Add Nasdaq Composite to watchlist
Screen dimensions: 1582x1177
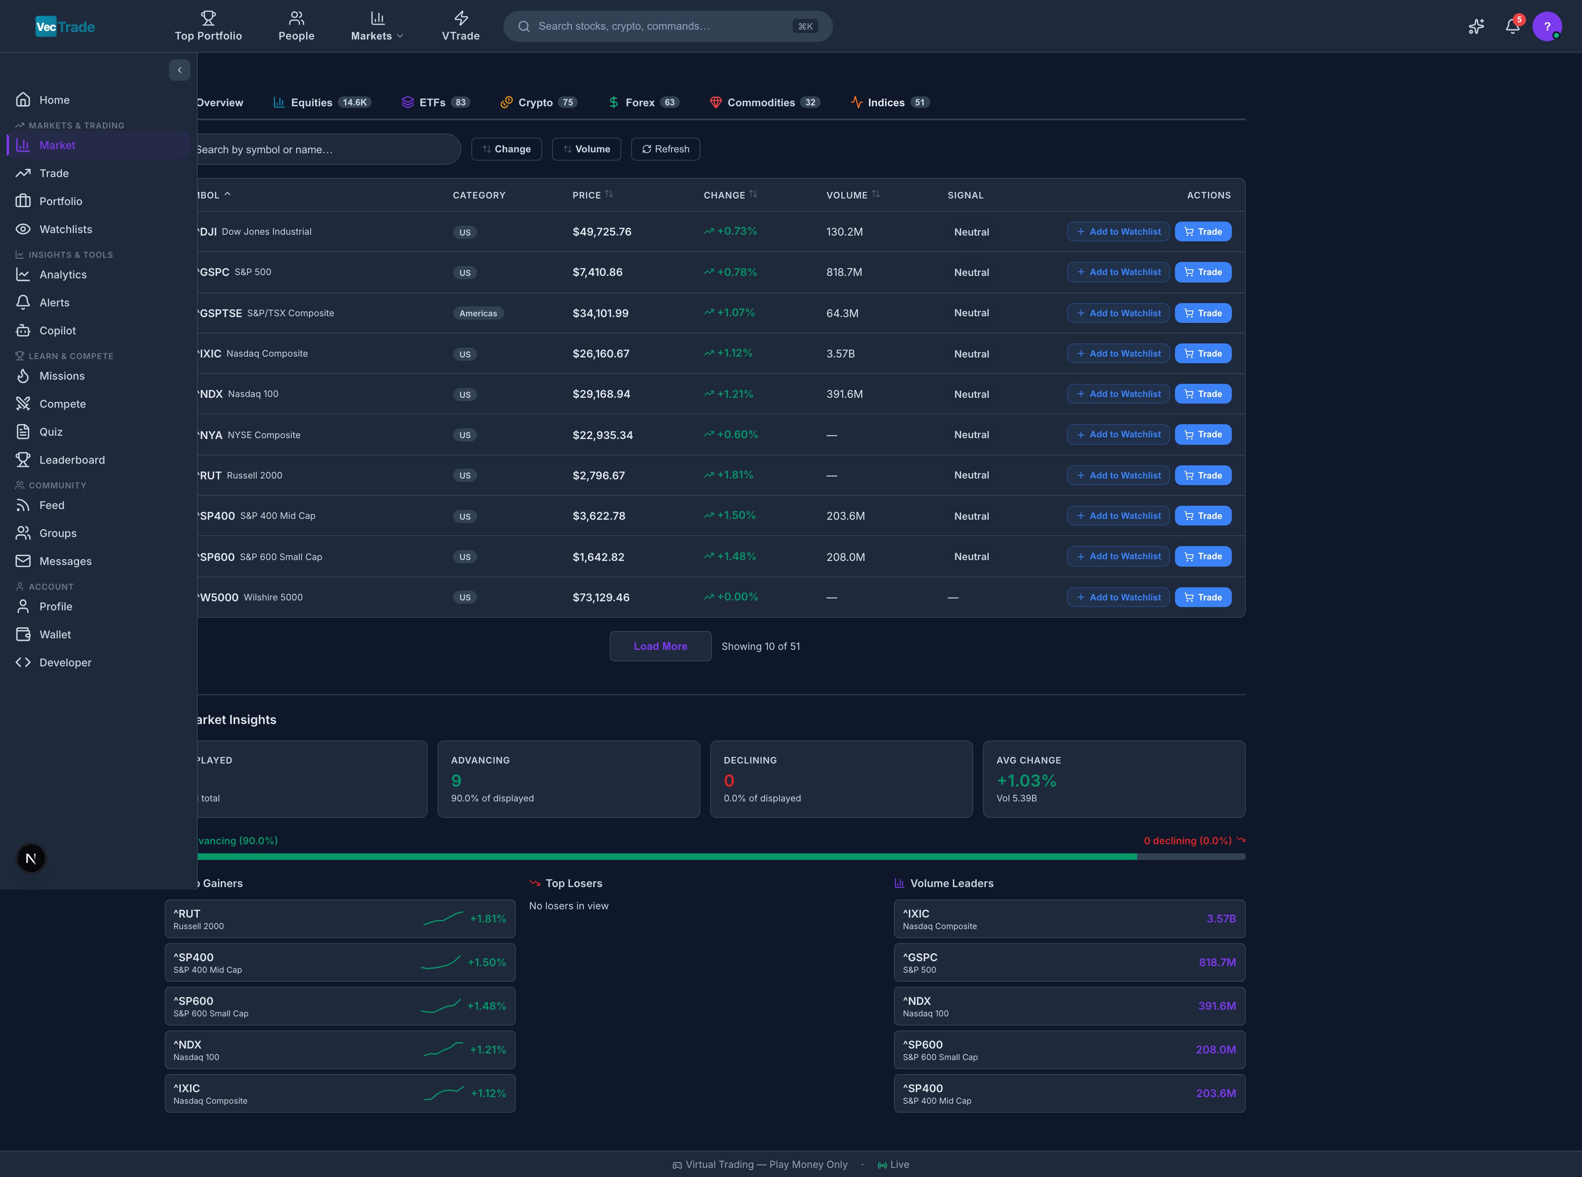click(x=1118, y=353)
